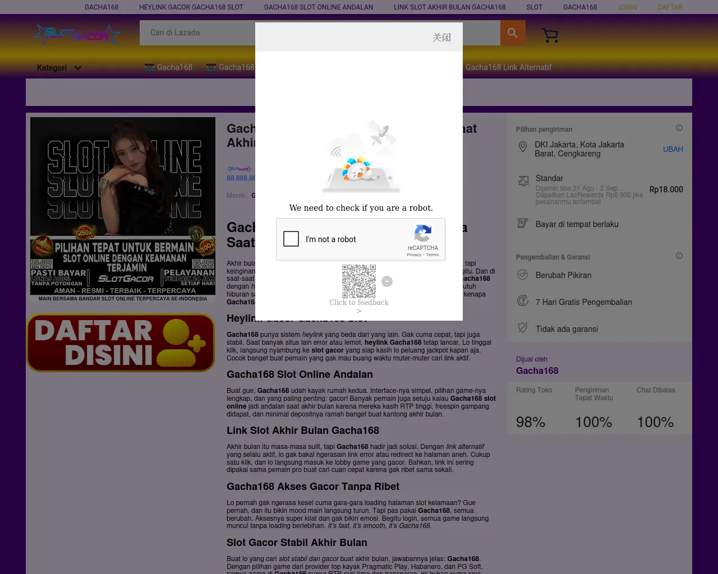Click the Tidak ada garansi shield icon
The width and height of the screenshot is (718, 574).
[x=523, y=327]
